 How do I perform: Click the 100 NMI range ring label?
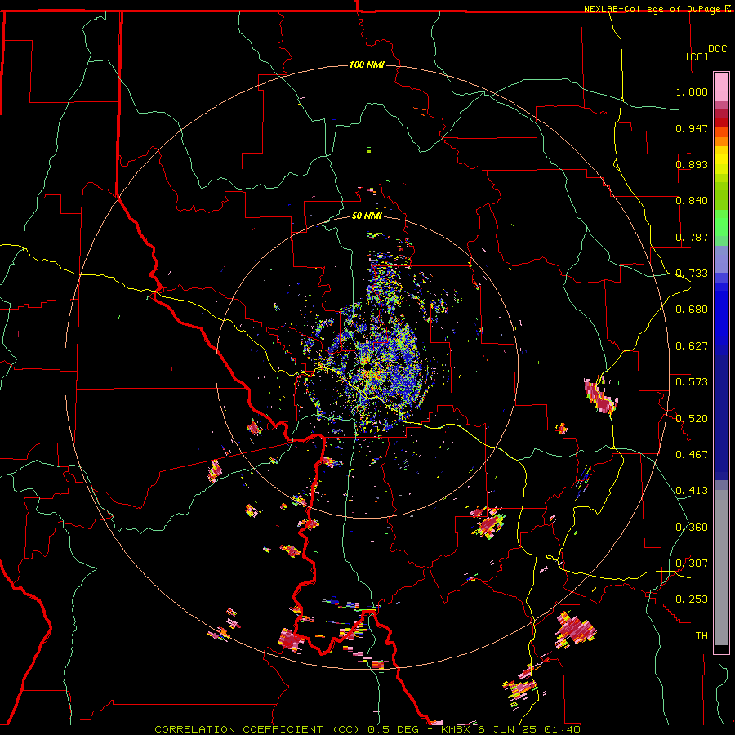pyautogui.click(x=367, y=65)
